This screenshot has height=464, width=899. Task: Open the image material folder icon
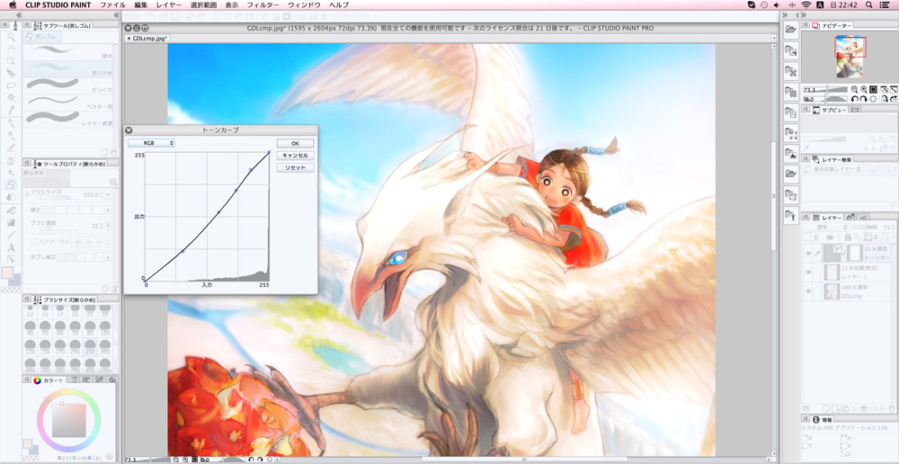791,153
